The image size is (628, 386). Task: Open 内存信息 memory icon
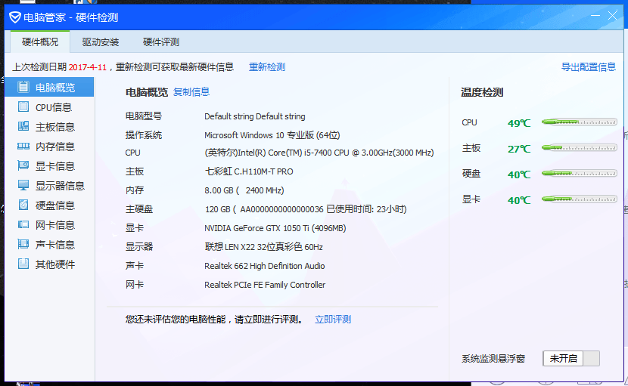(23, 146)
